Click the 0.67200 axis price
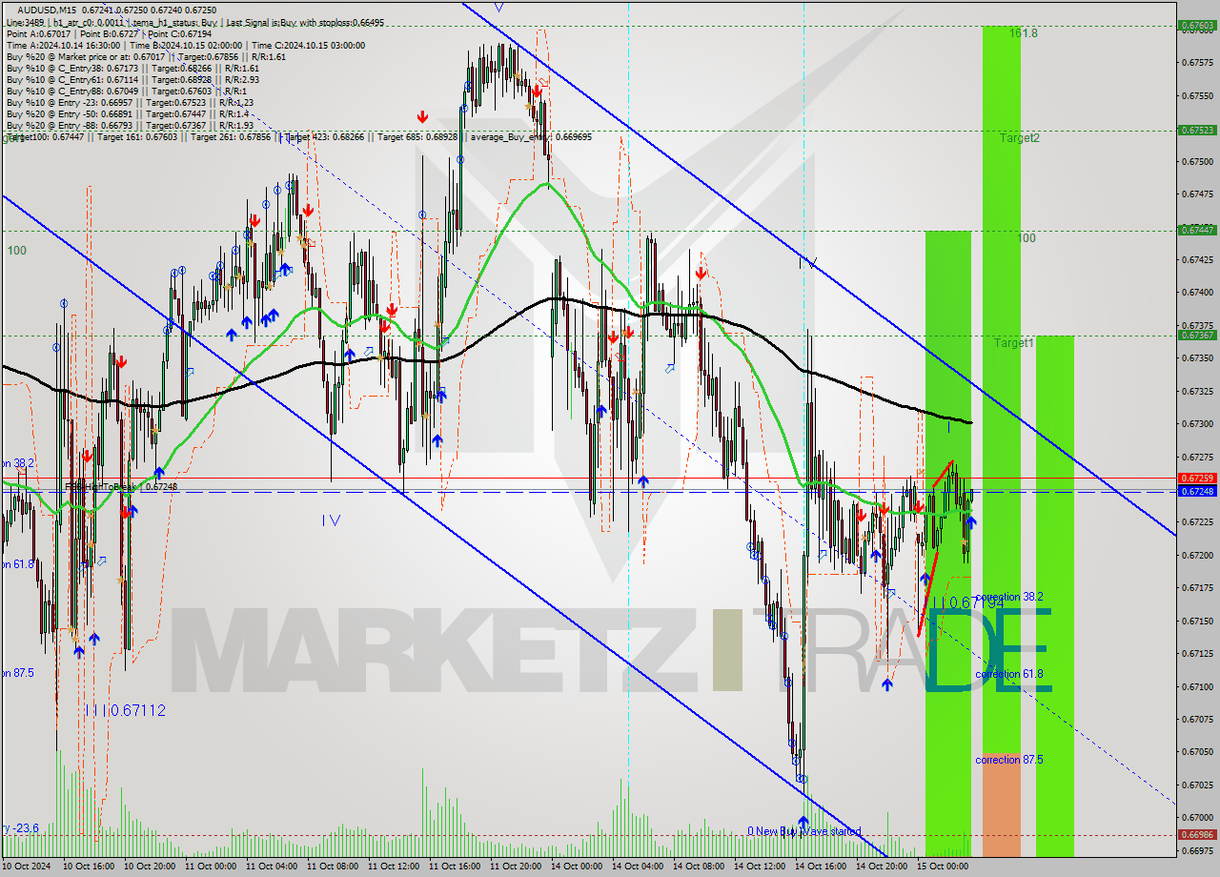 point(1197,555)
